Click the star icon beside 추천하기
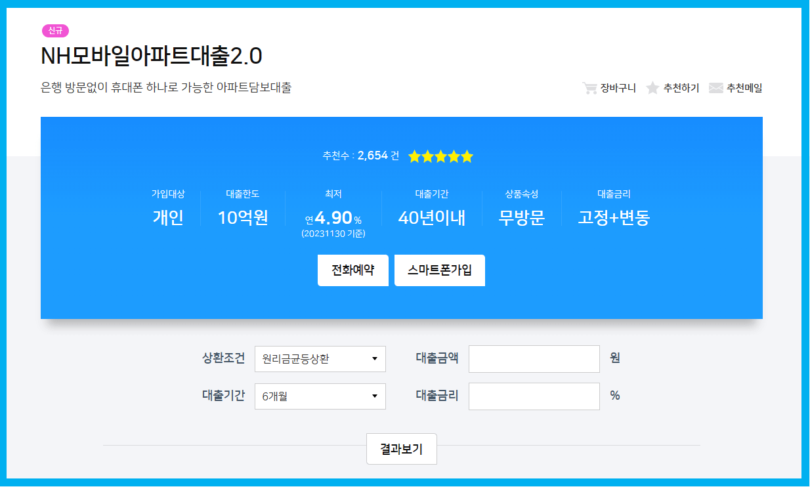This screenshot has height=487, width=810. point(652,88)
